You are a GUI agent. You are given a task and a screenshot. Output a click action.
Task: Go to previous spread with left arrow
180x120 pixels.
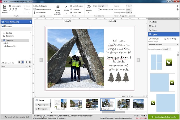[x=41, y=60]
